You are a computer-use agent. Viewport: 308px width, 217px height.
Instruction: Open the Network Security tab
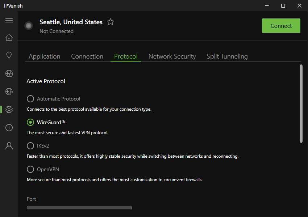(x=172, y=56)
